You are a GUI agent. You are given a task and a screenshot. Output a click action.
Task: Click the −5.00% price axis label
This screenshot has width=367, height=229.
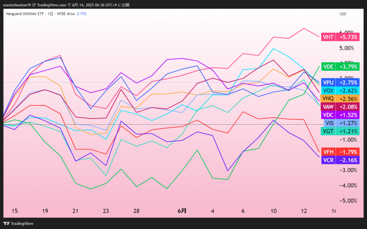[348, 201]
